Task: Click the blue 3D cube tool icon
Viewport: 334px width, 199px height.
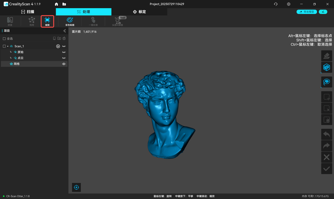Action: coord(326,67)
